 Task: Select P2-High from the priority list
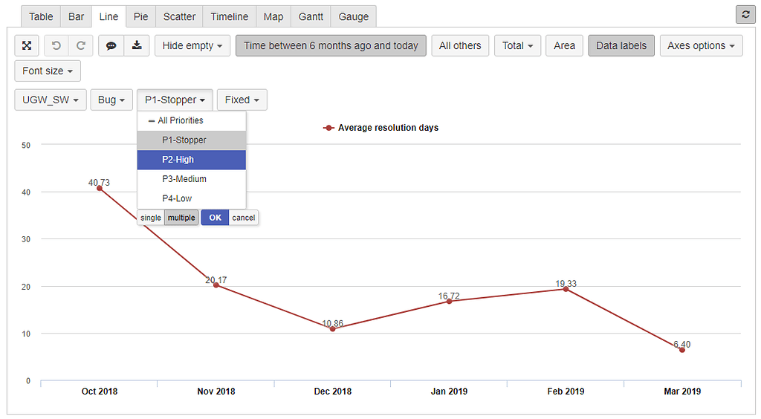point(191,160)
